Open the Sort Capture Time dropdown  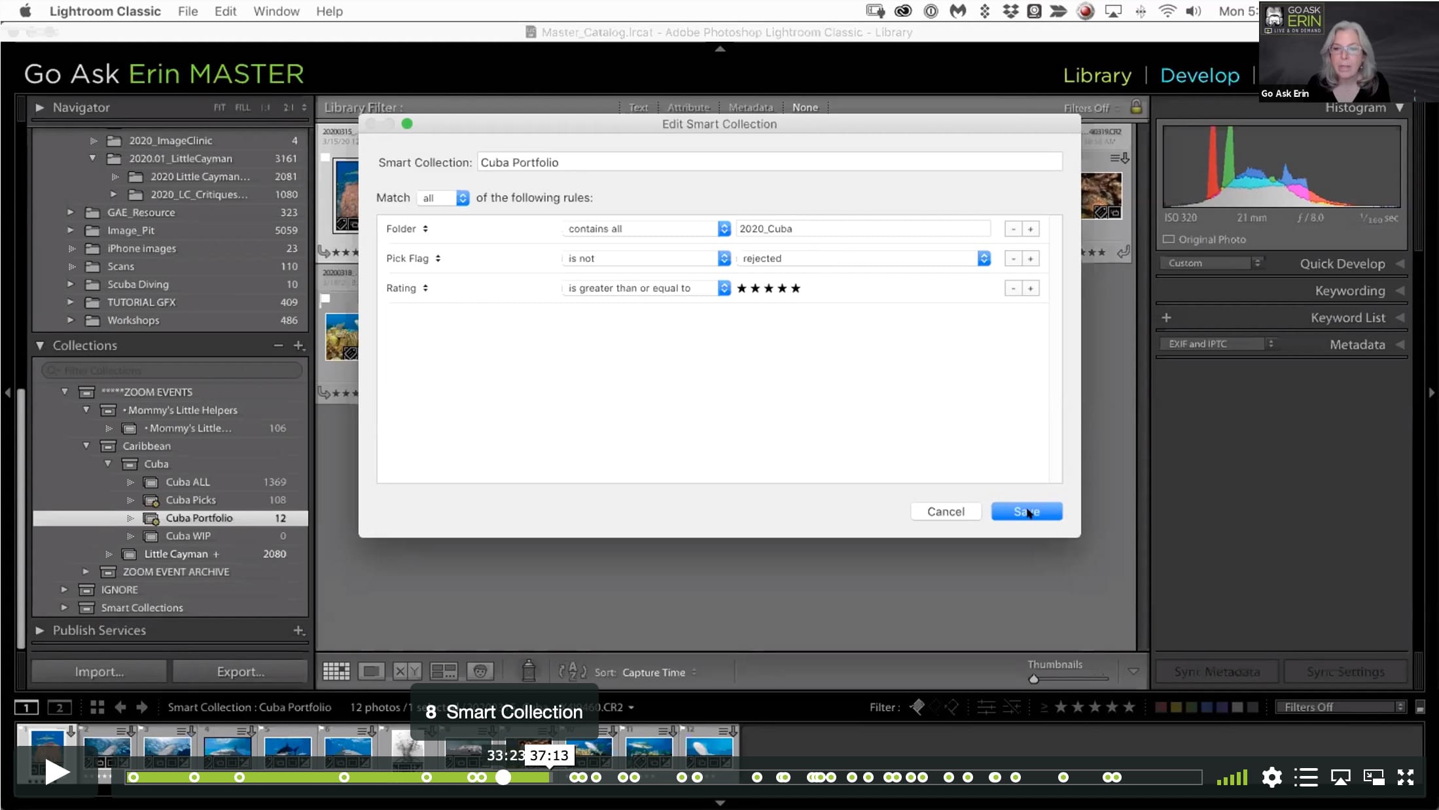tap(659, 673)
